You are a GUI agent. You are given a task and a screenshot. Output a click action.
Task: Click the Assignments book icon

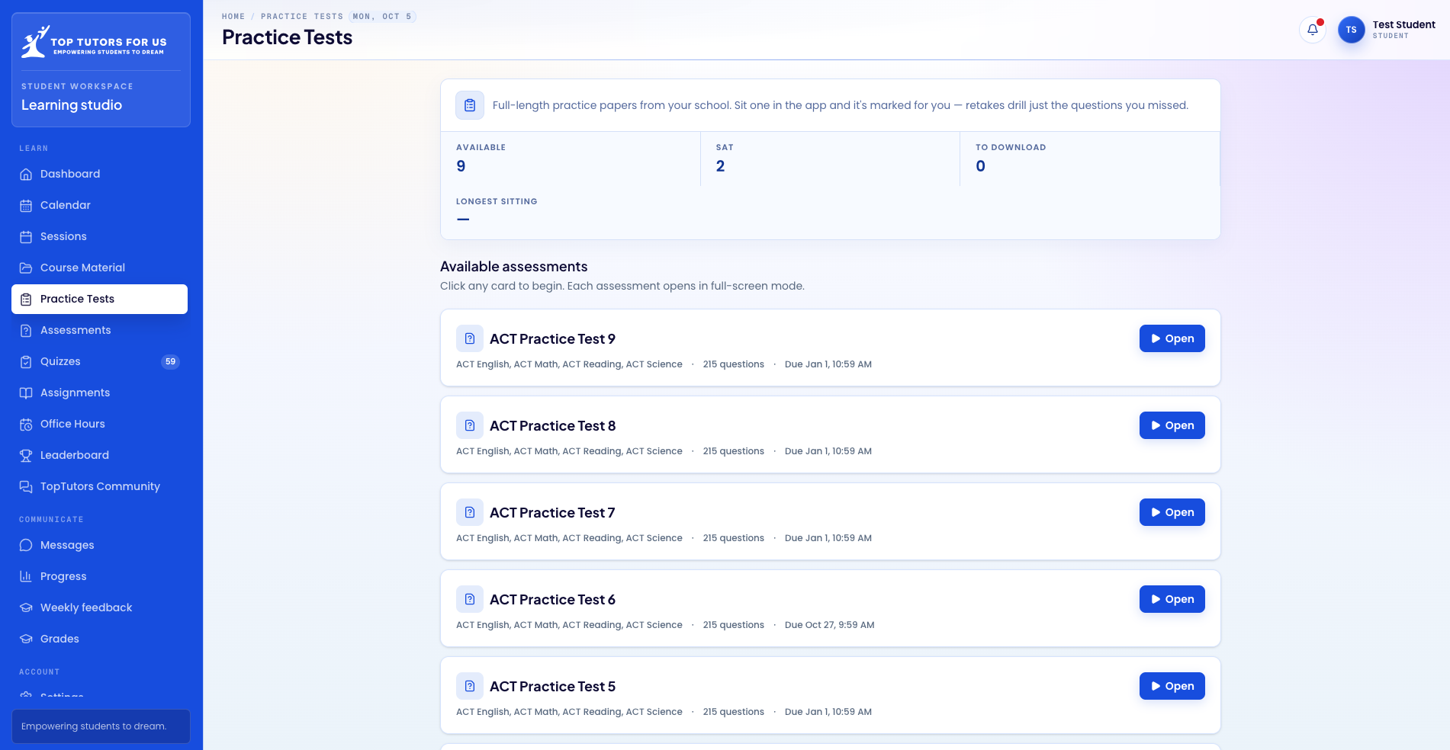point(26,393)
